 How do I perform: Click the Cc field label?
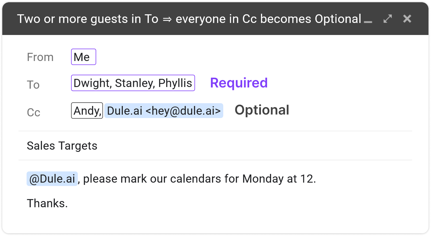tap(33, 112)
